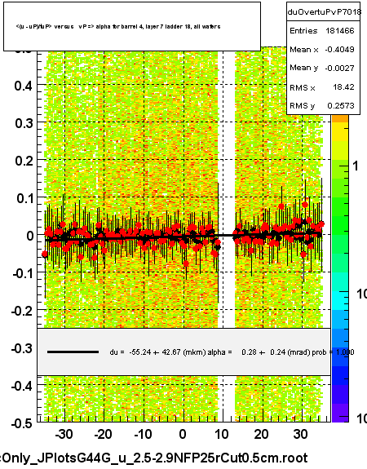Click the y-axis label 0
367x469 pixels.
point(30,236)
